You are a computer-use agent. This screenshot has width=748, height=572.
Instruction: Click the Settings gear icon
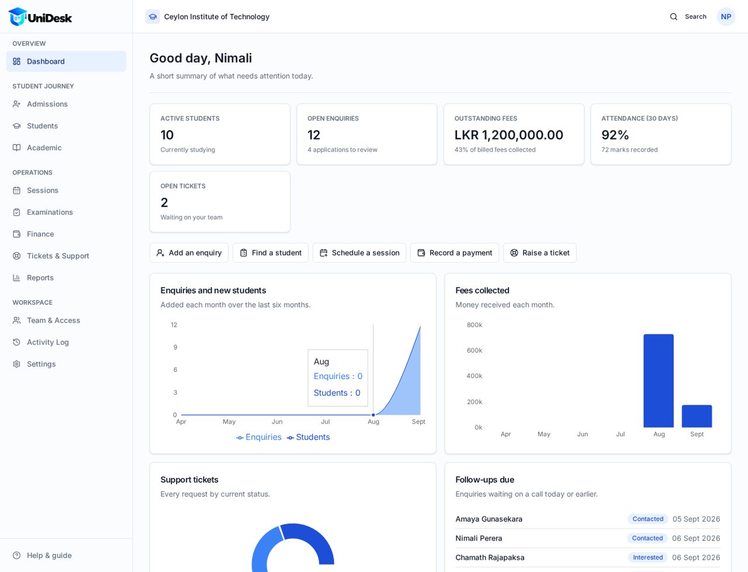[17, 364]
